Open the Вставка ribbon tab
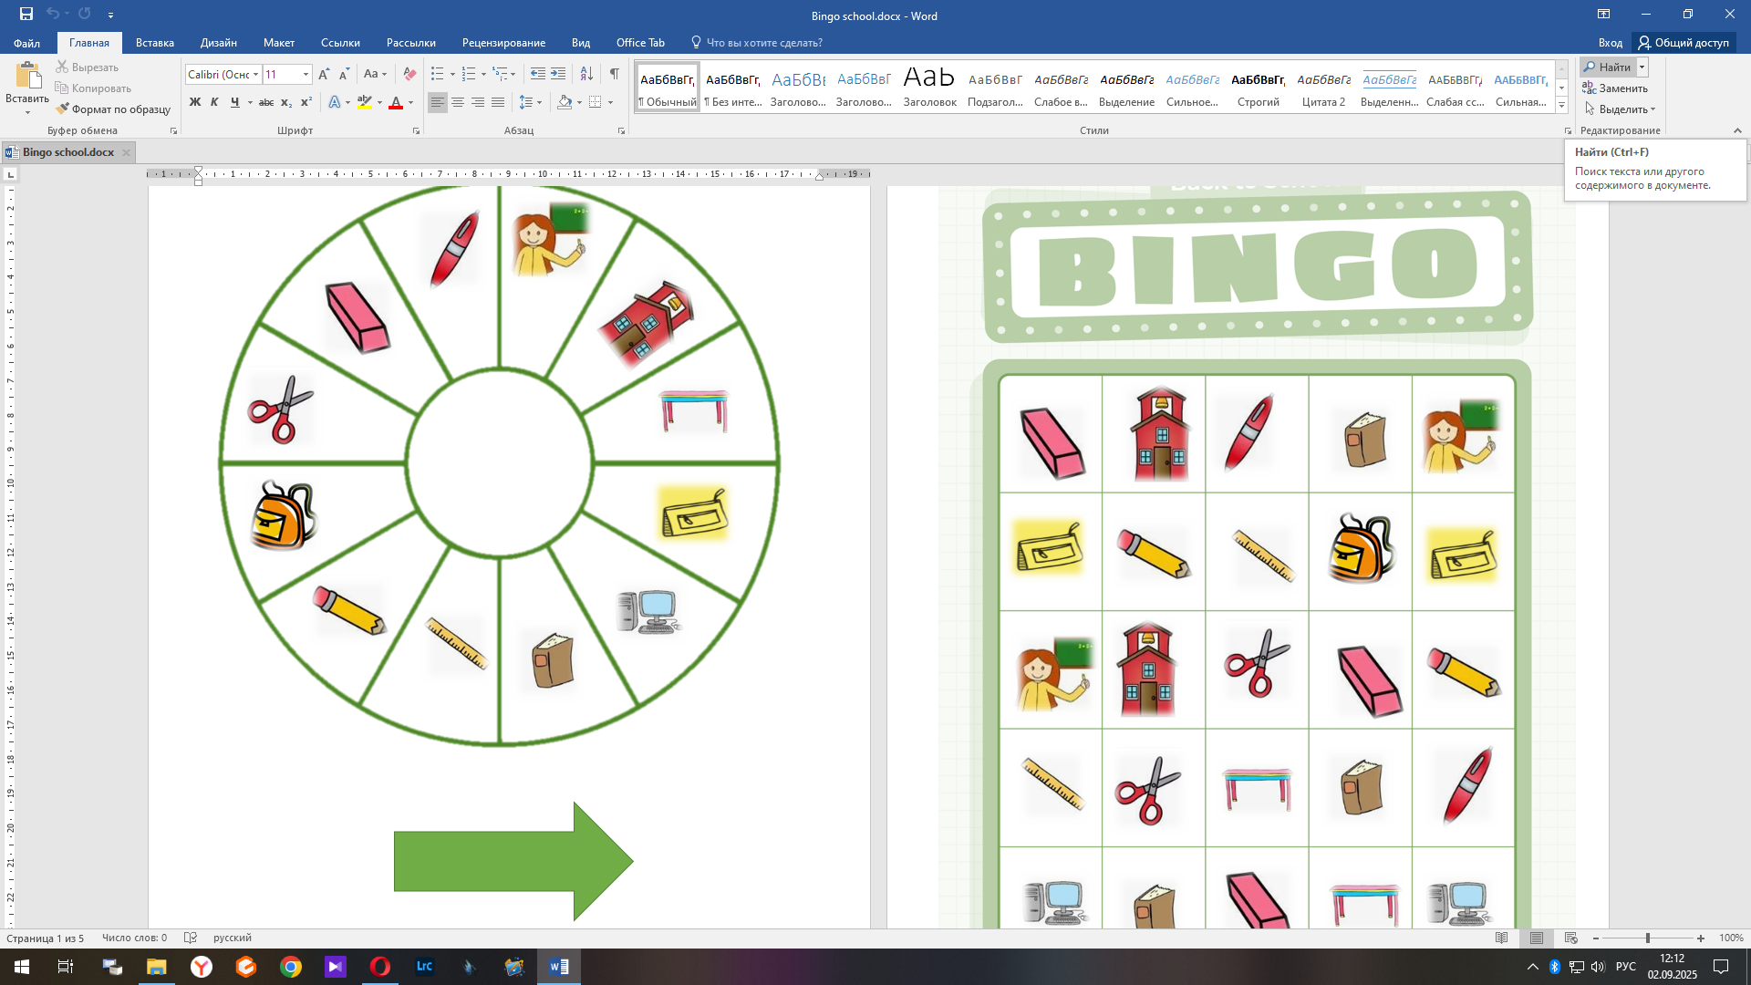The height and width of the screenshot is (985, 1751). click(x=154, y=42)
